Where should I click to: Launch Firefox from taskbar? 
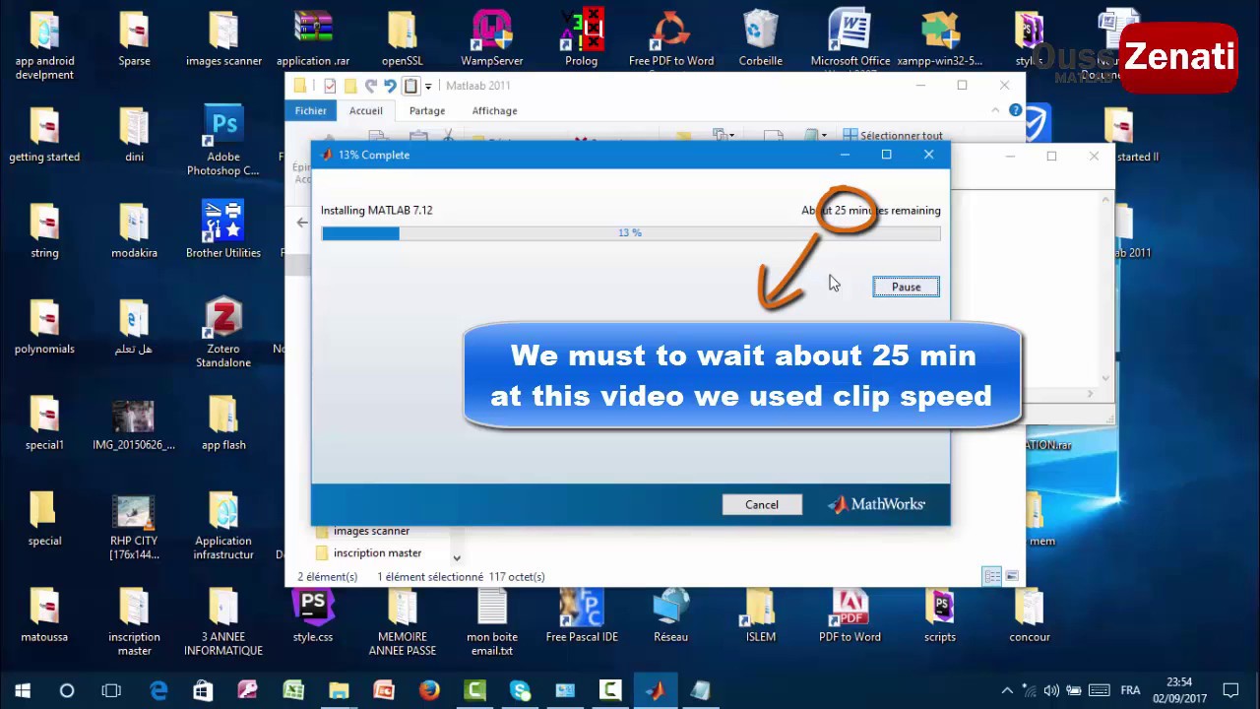click(429, 690)
